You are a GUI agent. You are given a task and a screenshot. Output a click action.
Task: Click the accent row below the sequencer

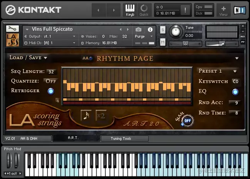point(127,99)
